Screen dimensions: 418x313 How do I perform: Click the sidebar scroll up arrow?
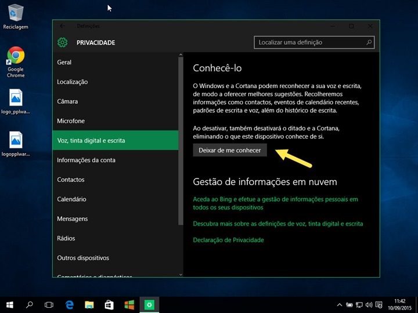pyautogui.click(x=181, y=55)
